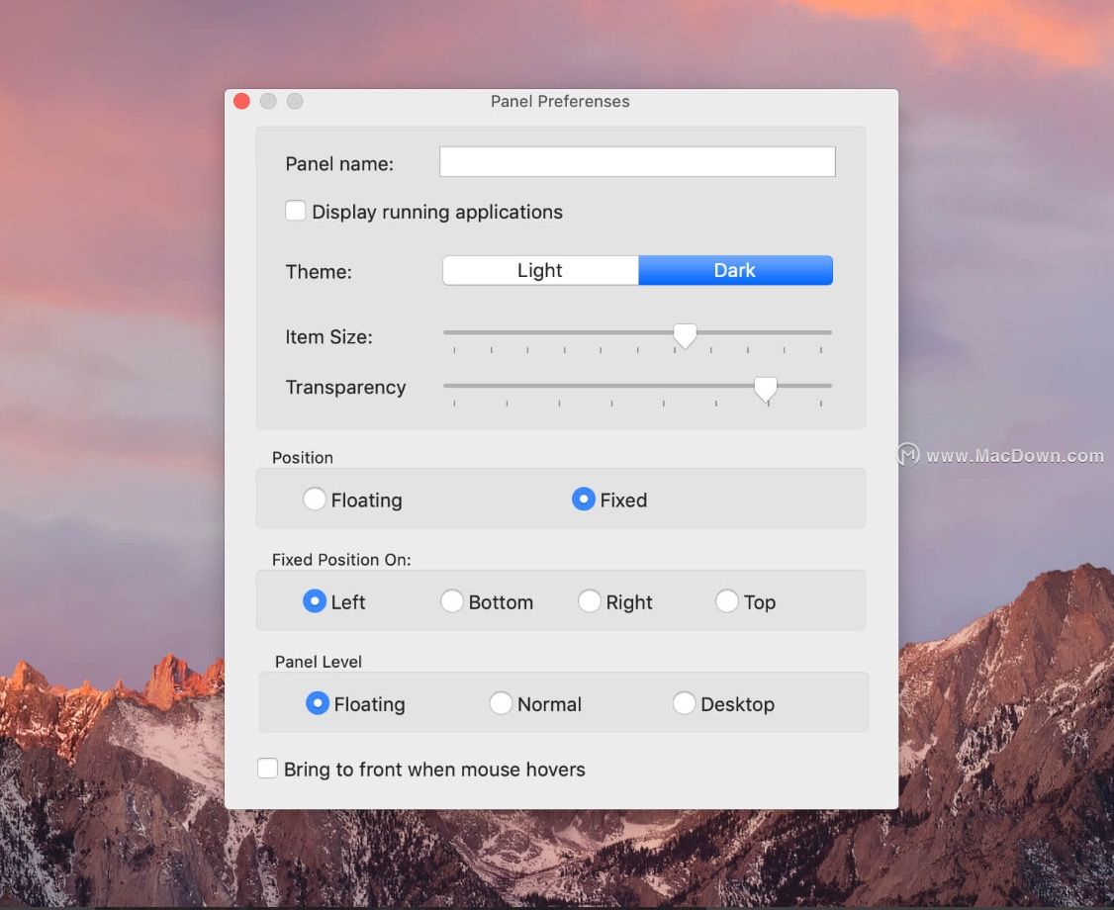Select the Light theme
The image size is (1114, 910).
click(x=540, y=271)
